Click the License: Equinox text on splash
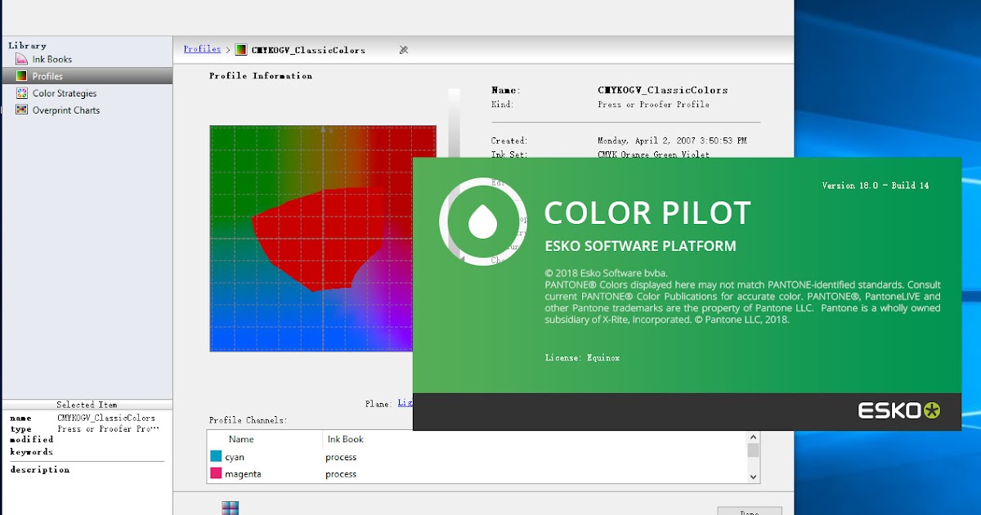Screen dimensions: 981x515 [x=582, y=358]
